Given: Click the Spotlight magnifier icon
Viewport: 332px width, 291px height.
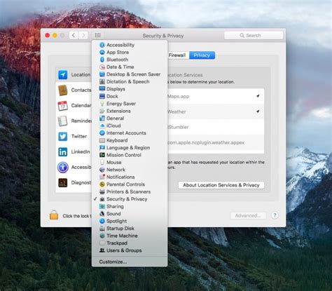Looking at the screenshot, I should click(102, 221).
